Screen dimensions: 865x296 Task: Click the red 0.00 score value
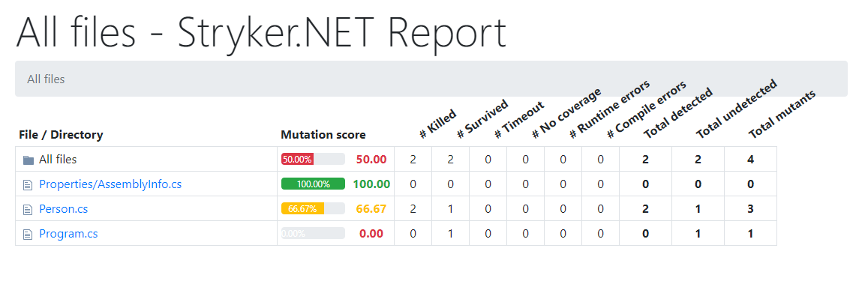click(371, 234)
